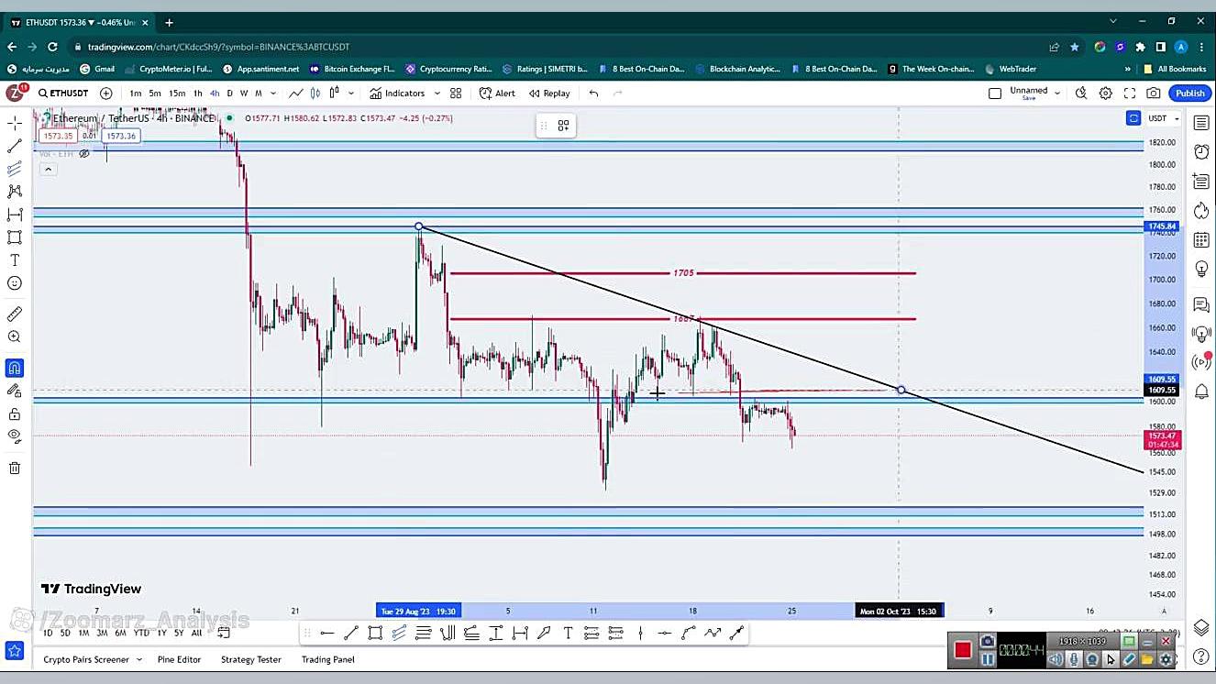The width and height of the screenshot is (1216, 684).
Task: Expand the timeframe interval dropdown
Action: pos(273,94)
